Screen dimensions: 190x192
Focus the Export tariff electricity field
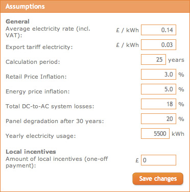[x=158, y=45]
